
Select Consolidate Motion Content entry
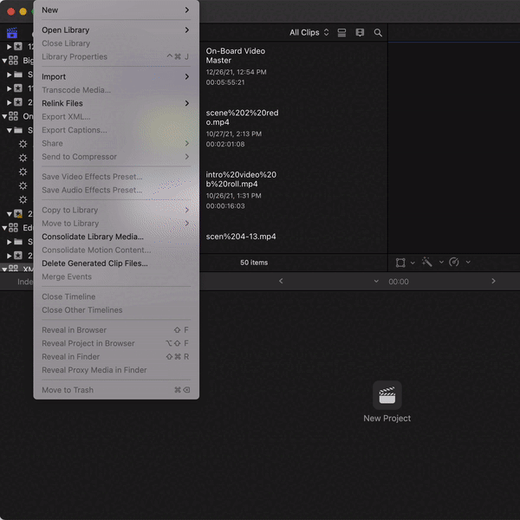pyautogui.click(x=116, y=250)
